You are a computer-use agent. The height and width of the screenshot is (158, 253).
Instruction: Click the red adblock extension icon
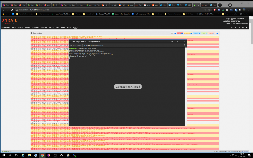(x=215, y=10)
